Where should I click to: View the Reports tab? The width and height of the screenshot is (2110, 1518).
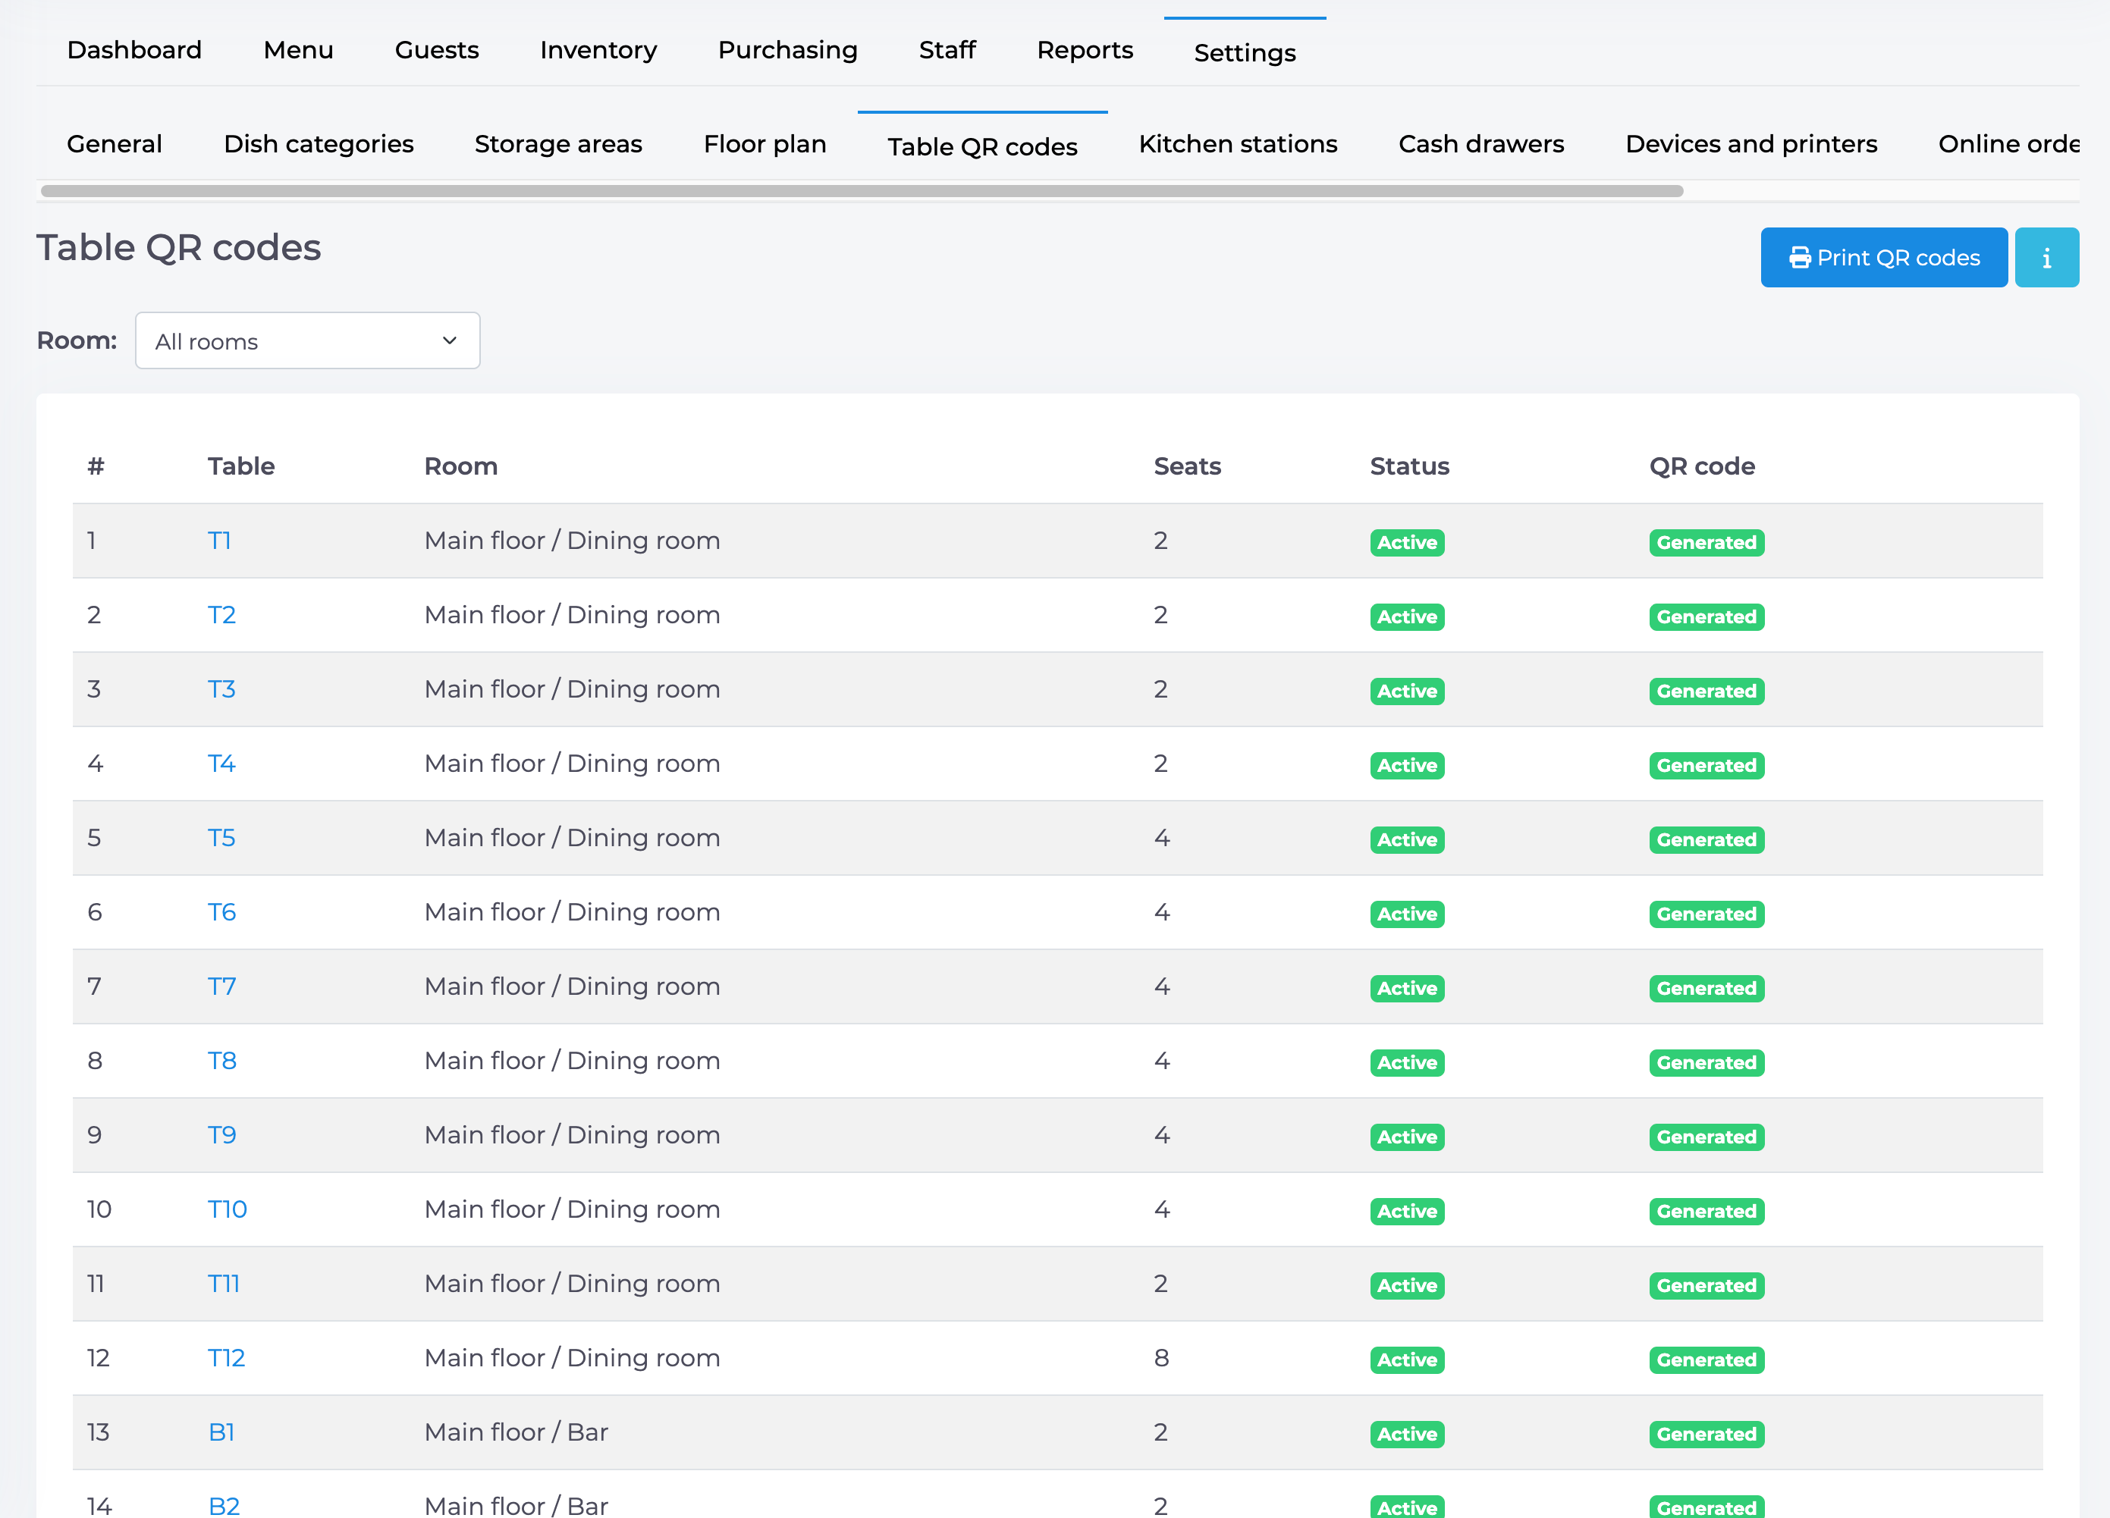[1085, 50]
